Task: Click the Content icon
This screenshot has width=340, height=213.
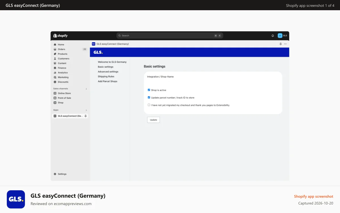Action: [55, 63]
